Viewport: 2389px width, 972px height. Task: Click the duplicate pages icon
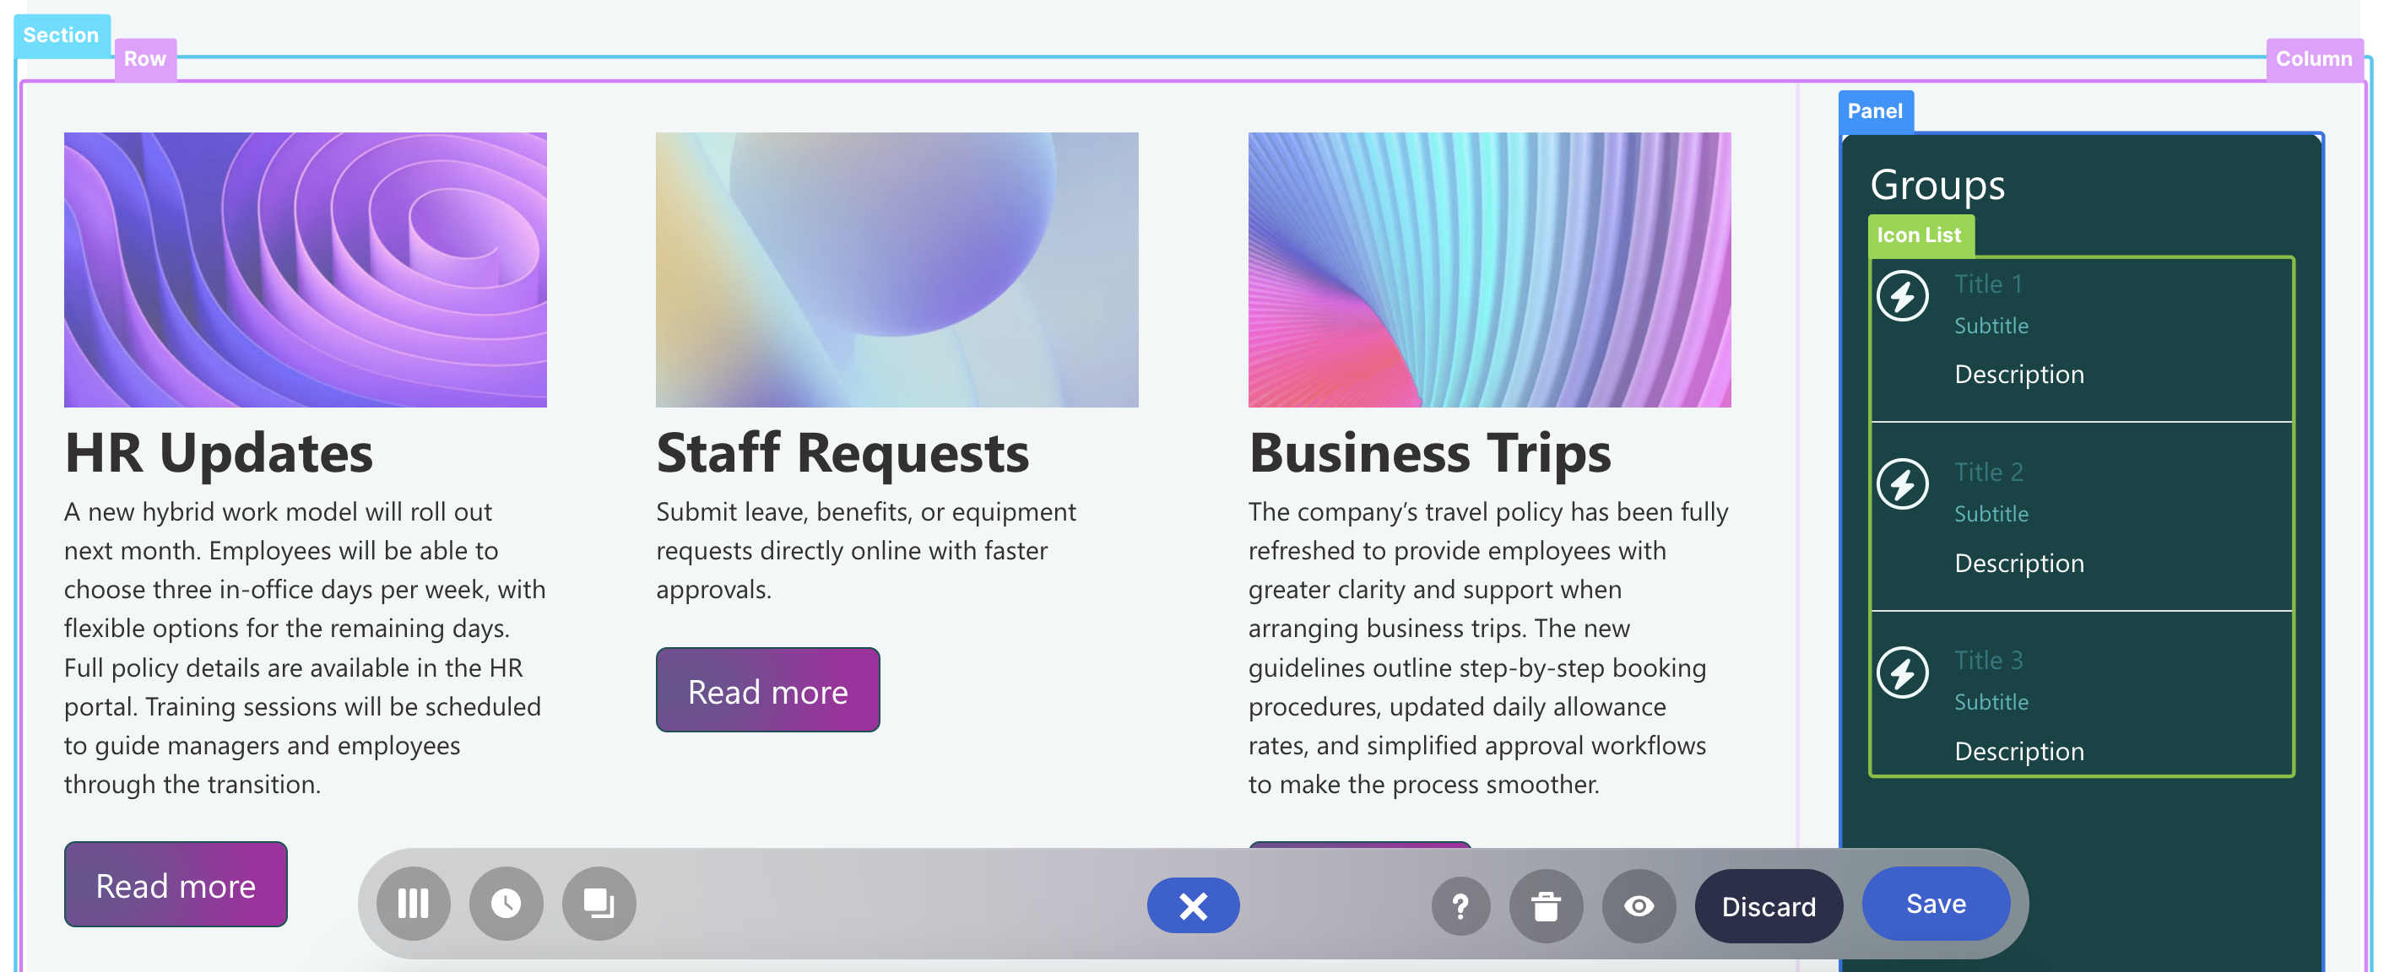599,904
